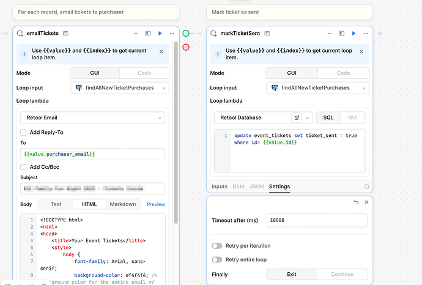The height and width of the screenshot is (285, 422).
Task: Select Code mode in emailTickets
Action: (x=144, y=73)
